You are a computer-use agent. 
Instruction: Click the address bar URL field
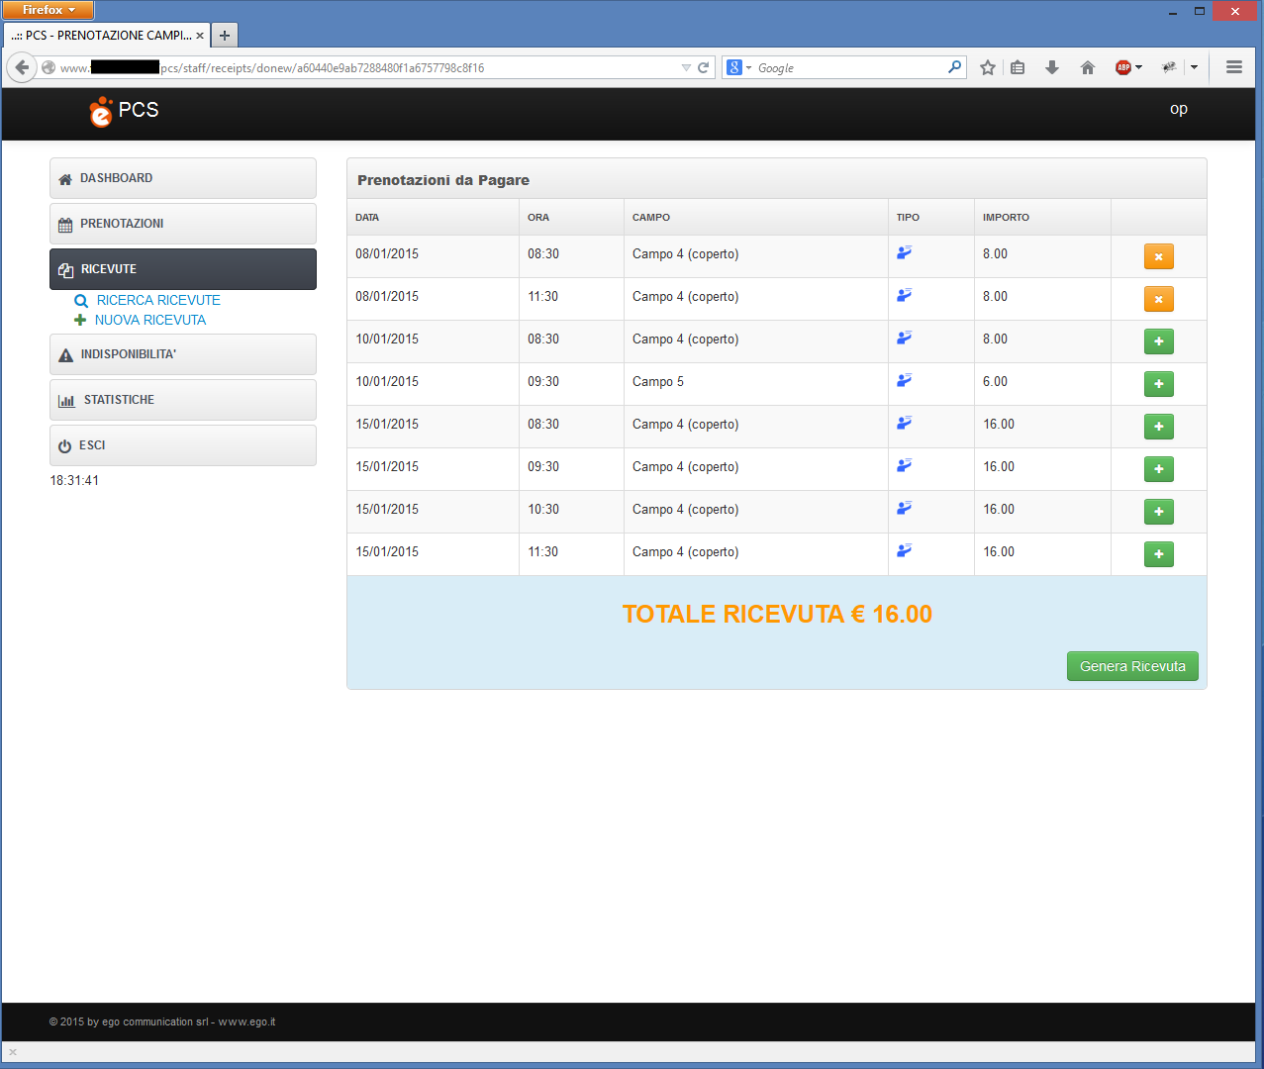click(x=366, y=67)
